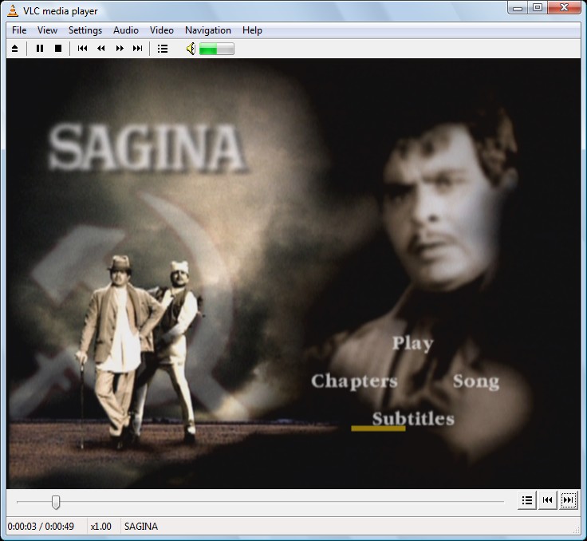Open the Help menu

(x=252, y=30)
